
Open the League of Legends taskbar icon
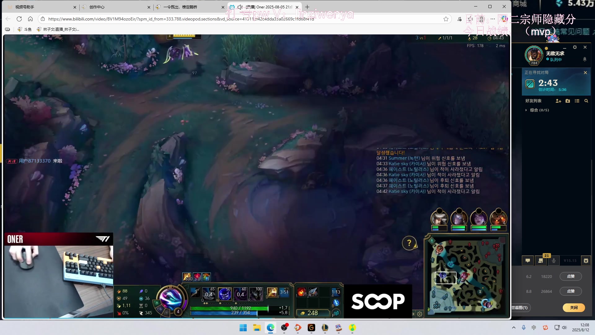tap(325, 328)
